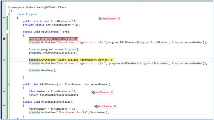Click 'program1.PrintStaticVariable();' call

[53, 53]
